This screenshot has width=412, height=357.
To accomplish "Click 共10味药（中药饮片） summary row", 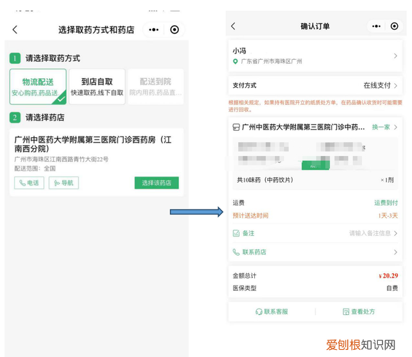I will coord(315,180).
